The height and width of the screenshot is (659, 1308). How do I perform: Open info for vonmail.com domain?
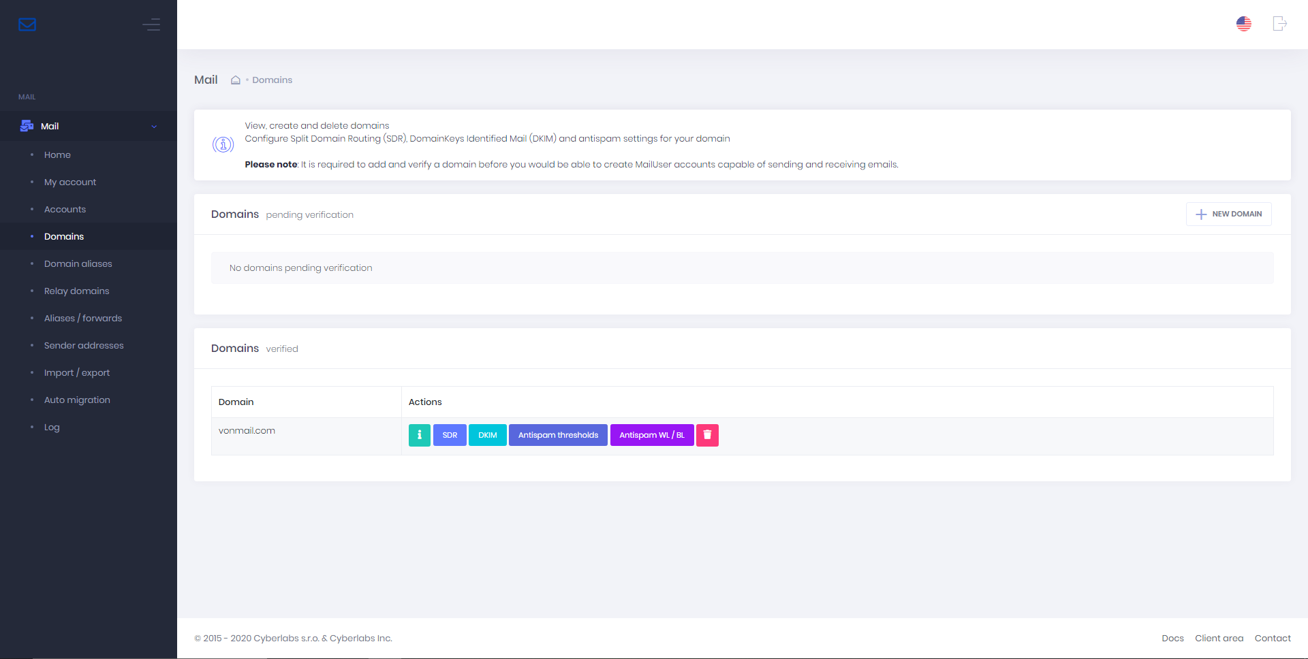(420, 435)
